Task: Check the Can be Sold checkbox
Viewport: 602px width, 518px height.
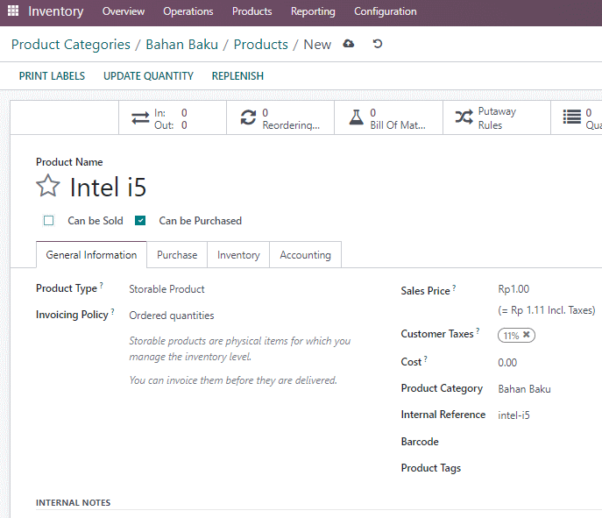Action: point(49,221)
